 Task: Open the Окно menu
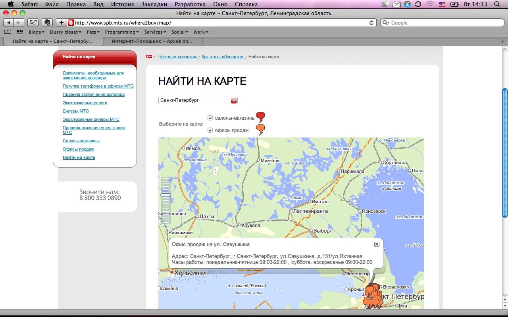click(220, 4)
